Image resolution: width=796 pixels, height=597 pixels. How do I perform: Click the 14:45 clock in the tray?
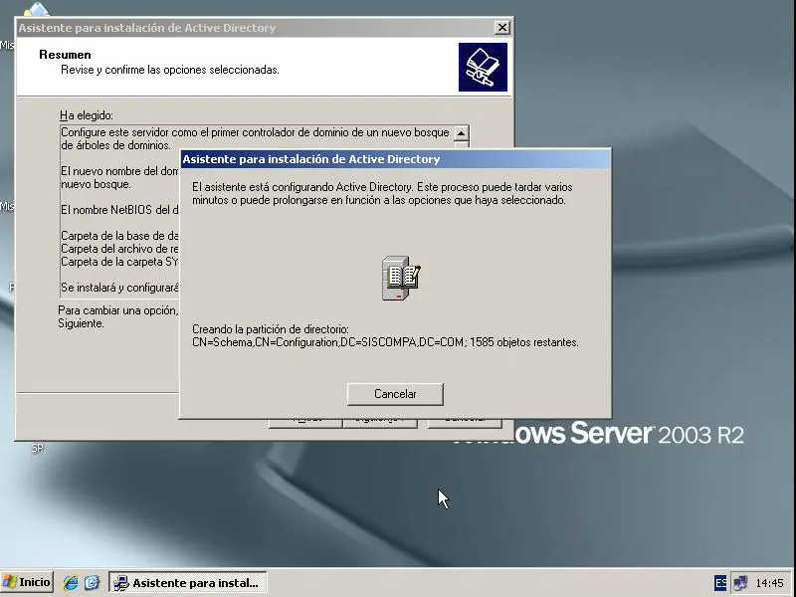coord(769,583)
